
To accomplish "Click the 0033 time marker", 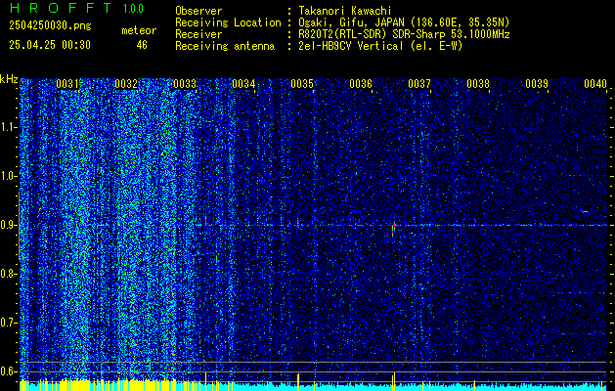I will (x=185, y=84).
